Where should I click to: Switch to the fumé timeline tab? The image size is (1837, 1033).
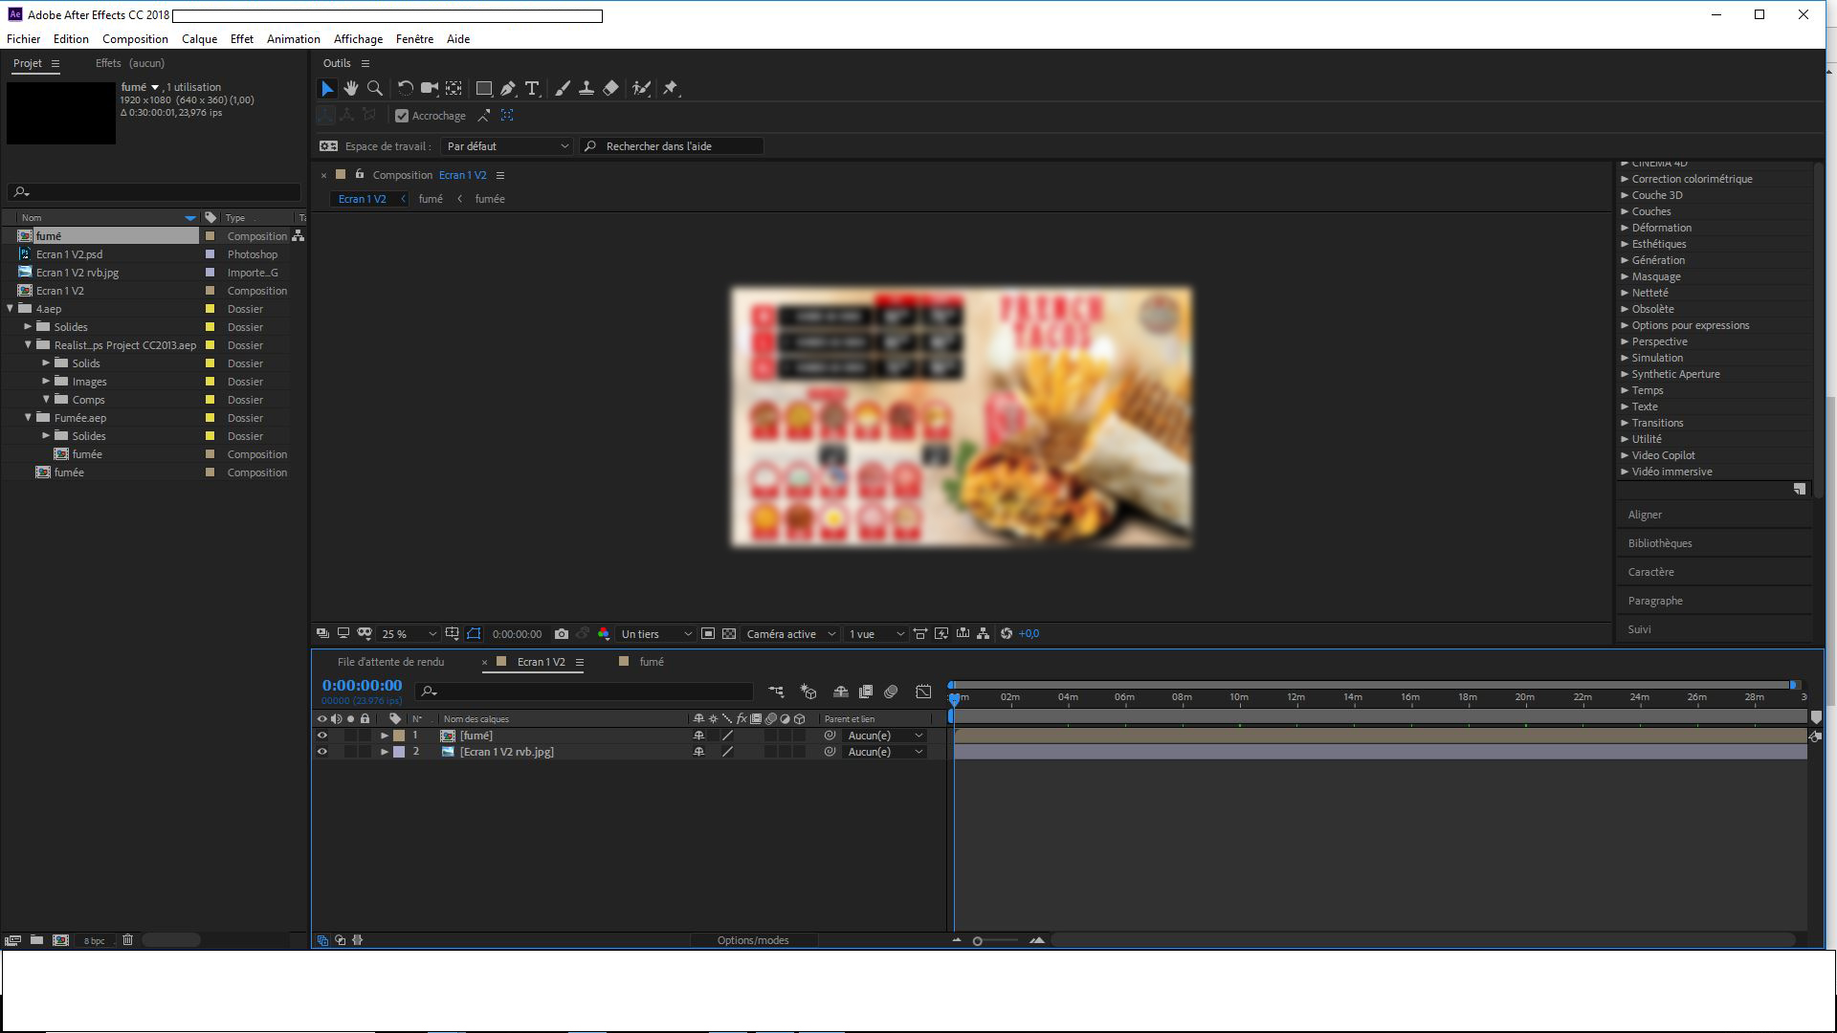[x=651, y=662]
